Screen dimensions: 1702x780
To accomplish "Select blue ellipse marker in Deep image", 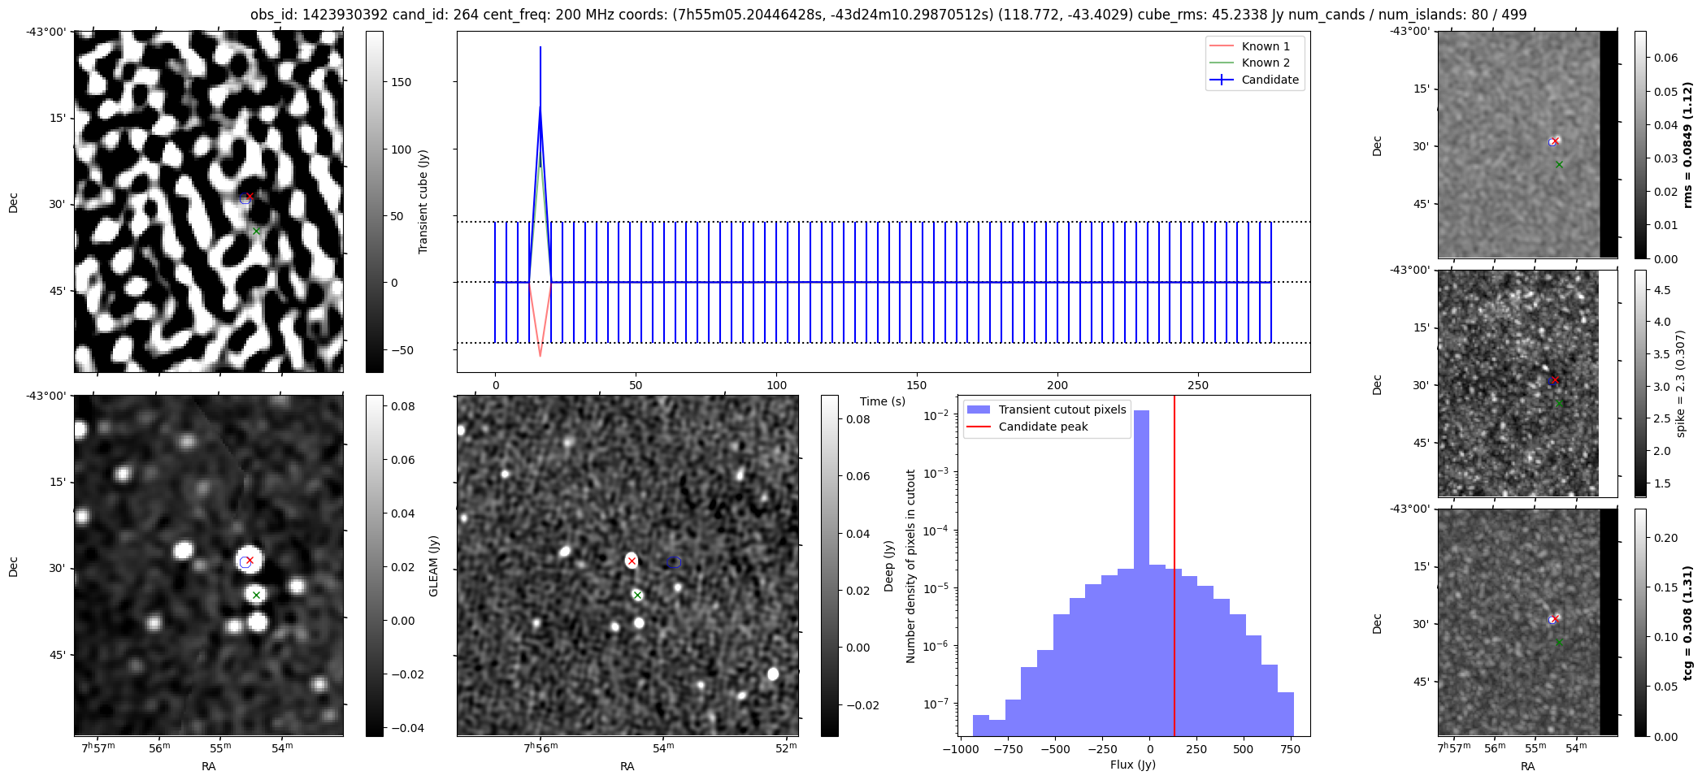I will click(674, 562).
